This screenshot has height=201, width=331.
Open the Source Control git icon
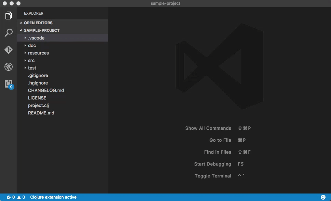pos(9,50)
